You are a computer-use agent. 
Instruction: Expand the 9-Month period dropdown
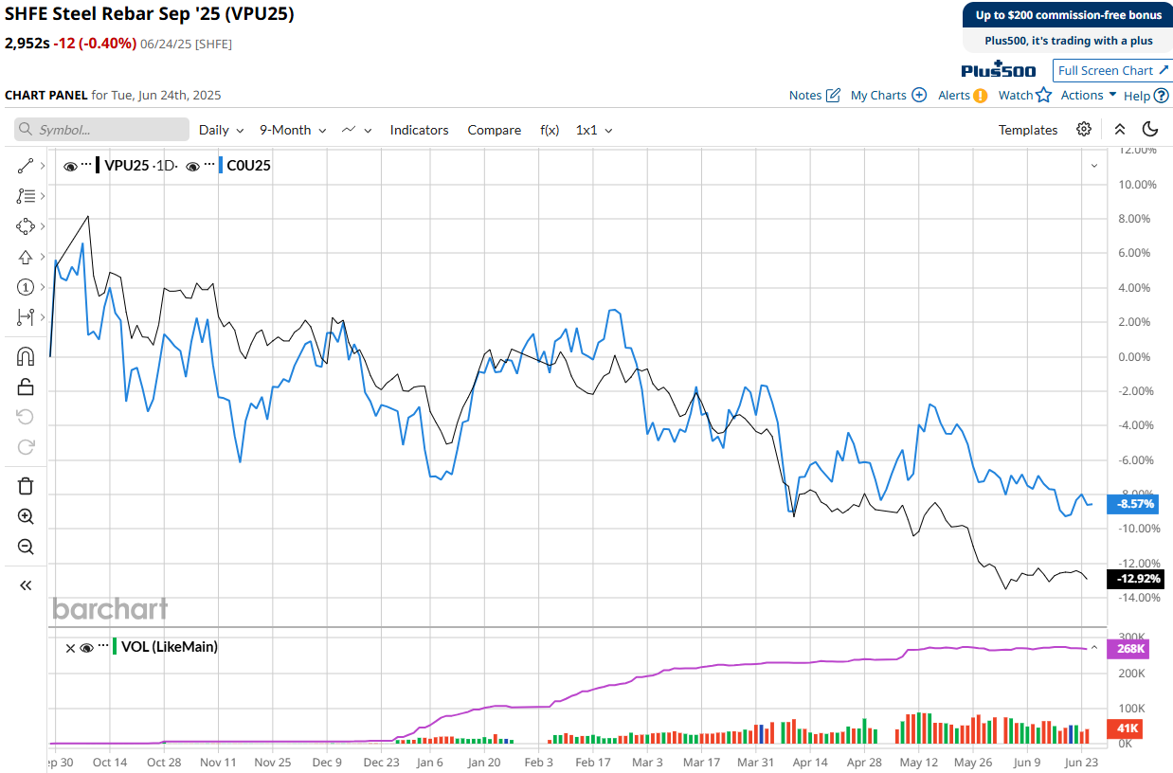[x=293, y=130]
